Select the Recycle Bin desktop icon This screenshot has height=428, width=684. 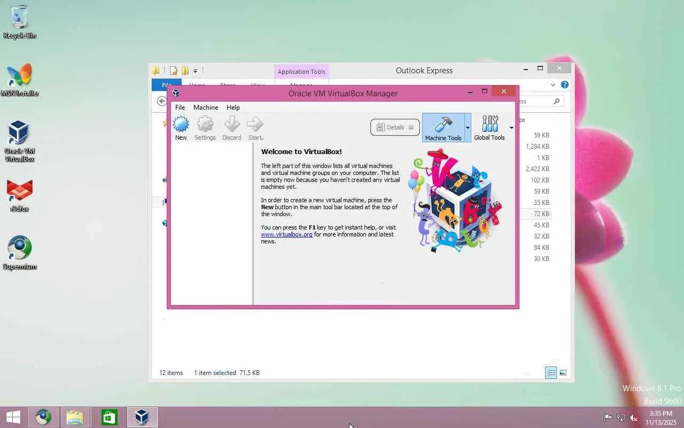point(20,22)
